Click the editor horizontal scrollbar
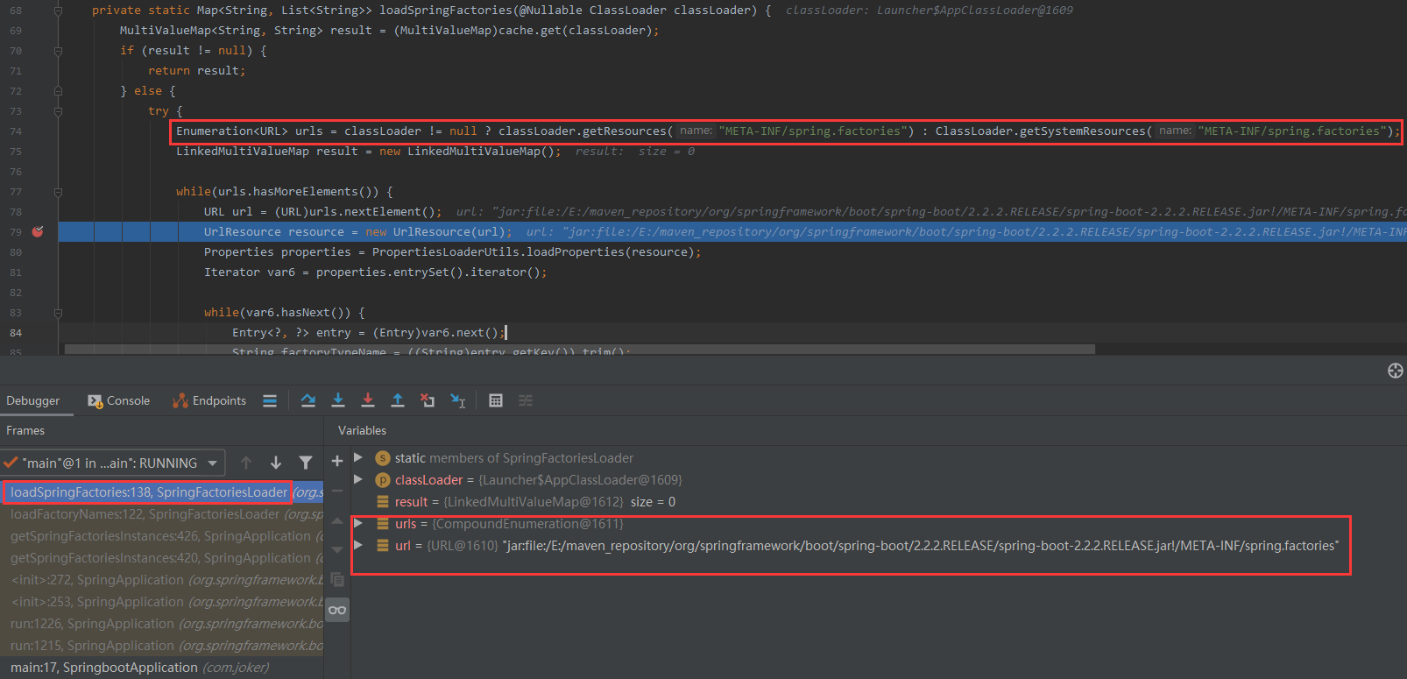Screen dimensions: 1407x679 pyautogui.click(x=580, y=349)
